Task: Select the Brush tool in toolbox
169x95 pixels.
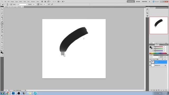Action: coord(2,24)
